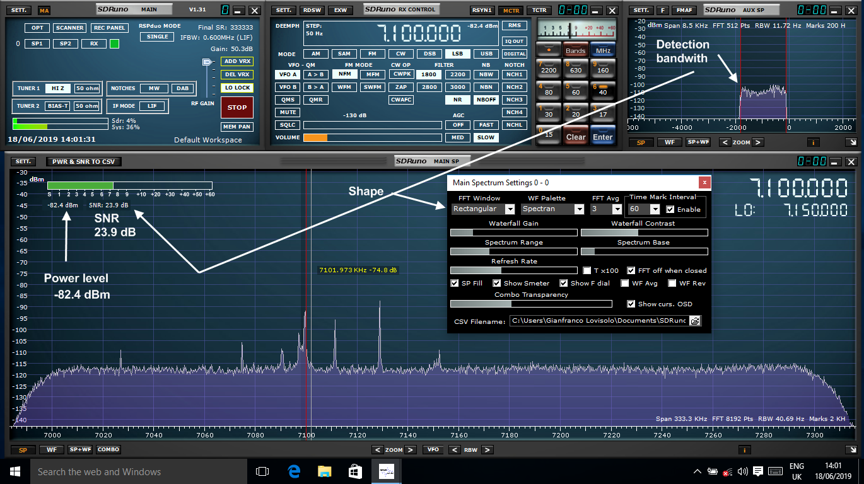
Task: Switch MAIN SP view to SP+WF
Action: (80, 450)
